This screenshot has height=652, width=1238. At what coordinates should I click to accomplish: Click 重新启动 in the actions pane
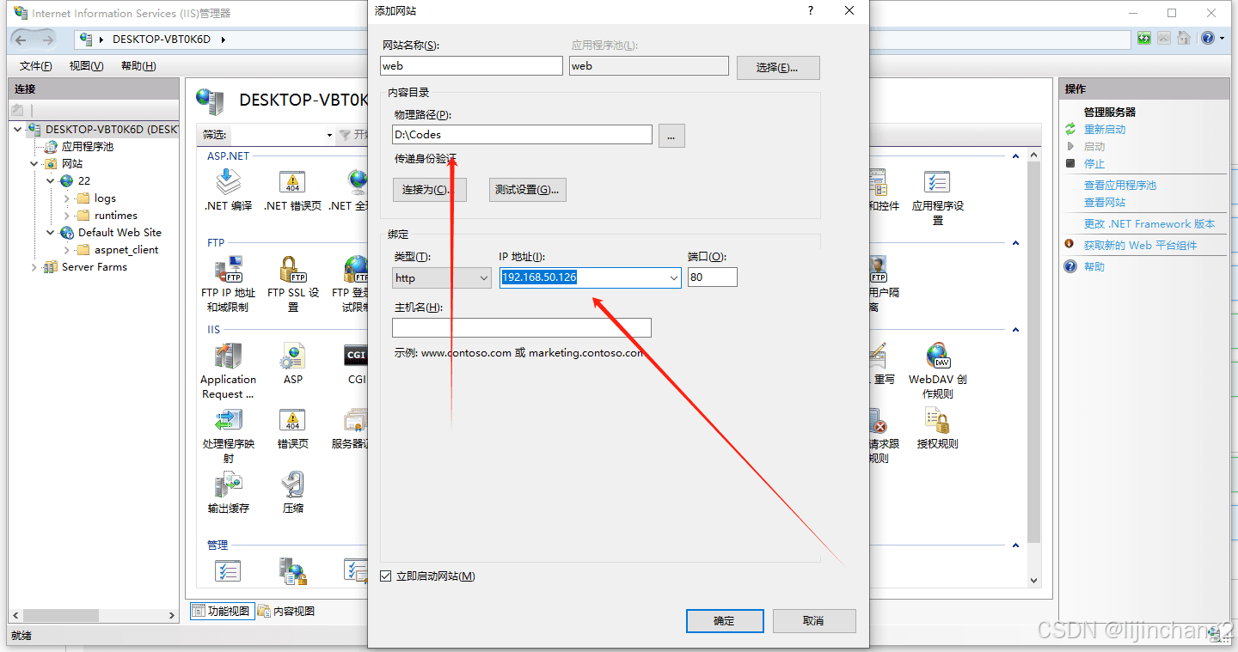coord(1104,129)
